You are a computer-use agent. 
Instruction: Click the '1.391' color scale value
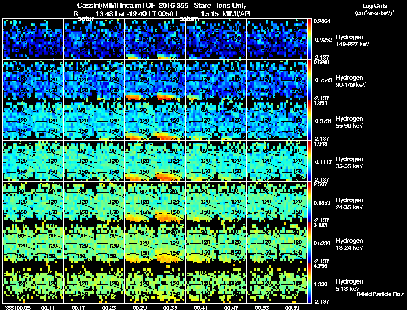pos(320,103)
